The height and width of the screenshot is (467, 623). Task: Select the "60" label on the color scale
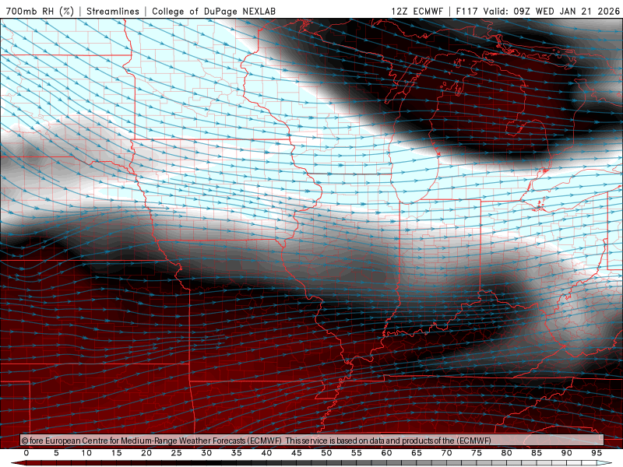(386, 453)
